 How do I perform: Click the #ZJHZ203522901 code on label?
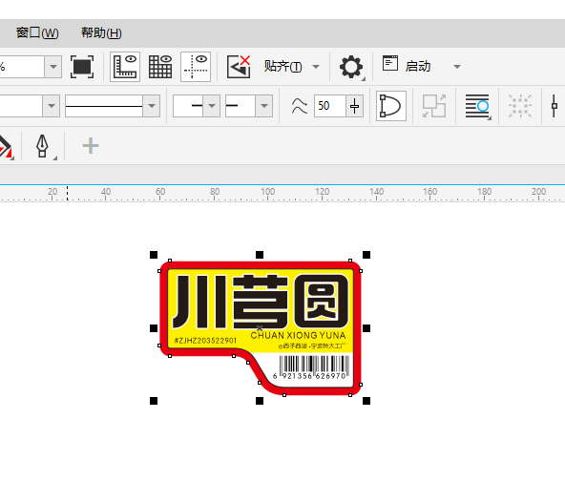pyautogui.click(x=205, y=341)
